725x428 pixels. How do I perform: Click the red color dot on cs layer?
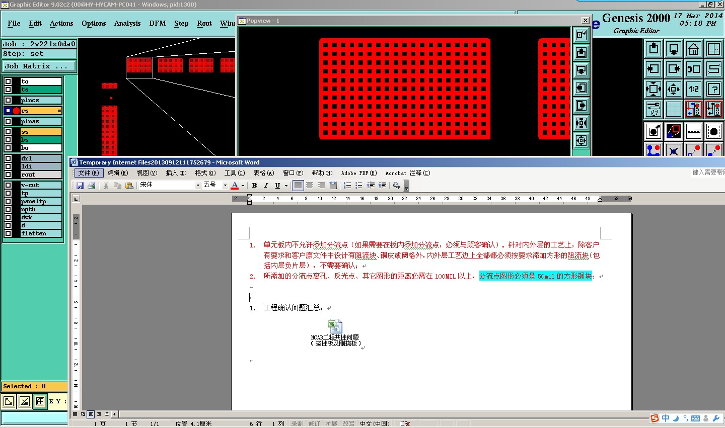(16, 111)
